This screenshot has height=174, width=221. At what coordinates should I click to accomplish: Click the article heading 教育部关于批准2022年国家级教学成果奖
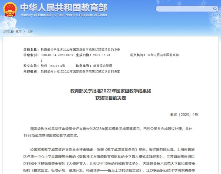111,91
